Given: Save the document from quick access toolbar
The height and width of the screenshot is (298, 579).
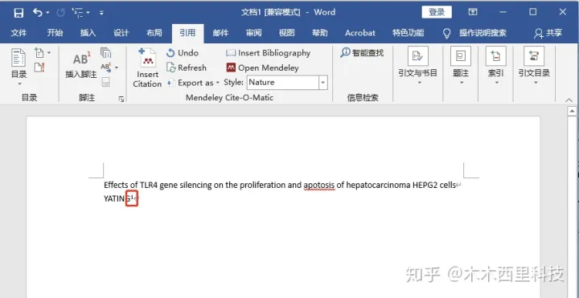Looking at the screenshot, I should pyautogui.click(x=18, y=13).
